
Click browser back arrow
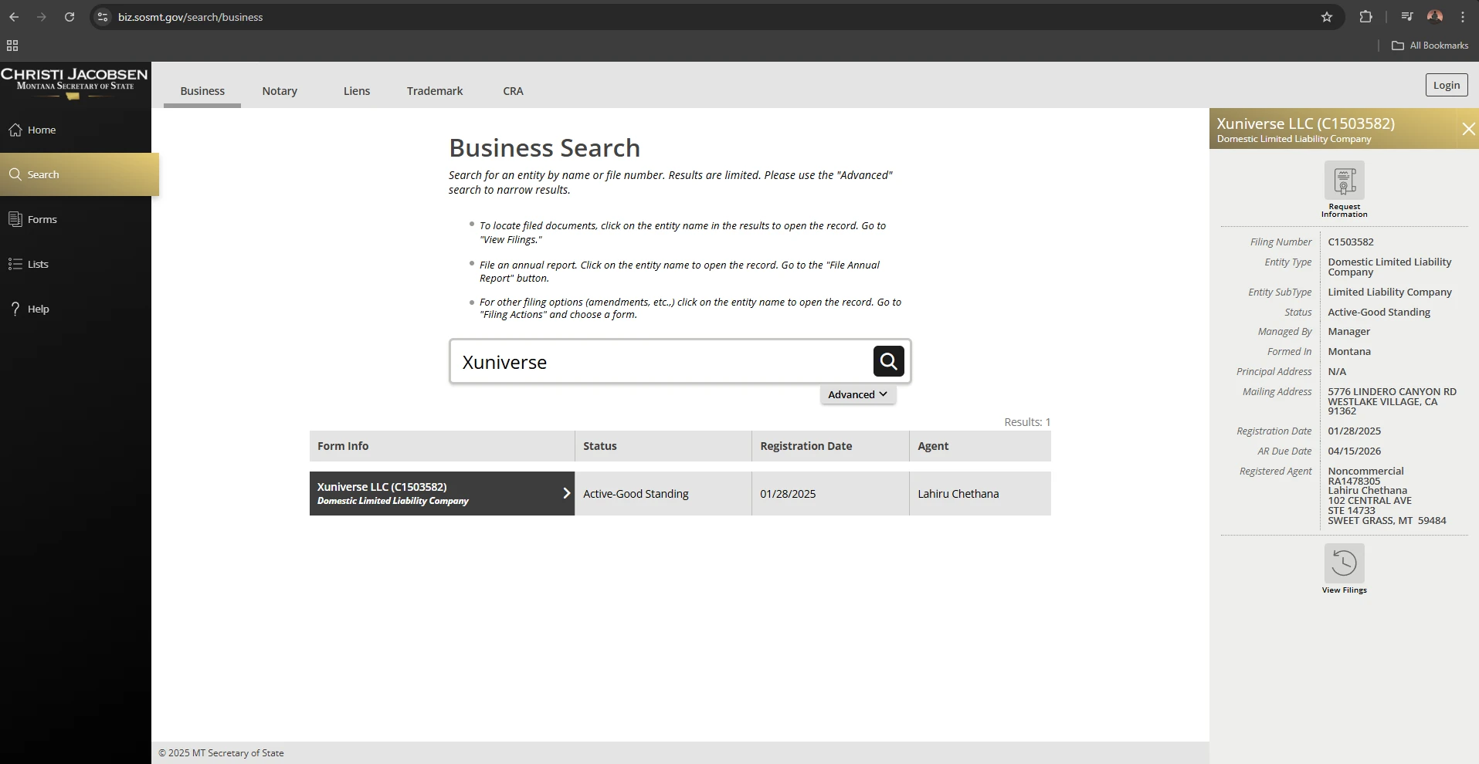(14, 17)
